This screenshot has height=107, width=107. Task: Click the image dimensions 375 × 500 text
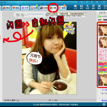(x=53, y=100)
